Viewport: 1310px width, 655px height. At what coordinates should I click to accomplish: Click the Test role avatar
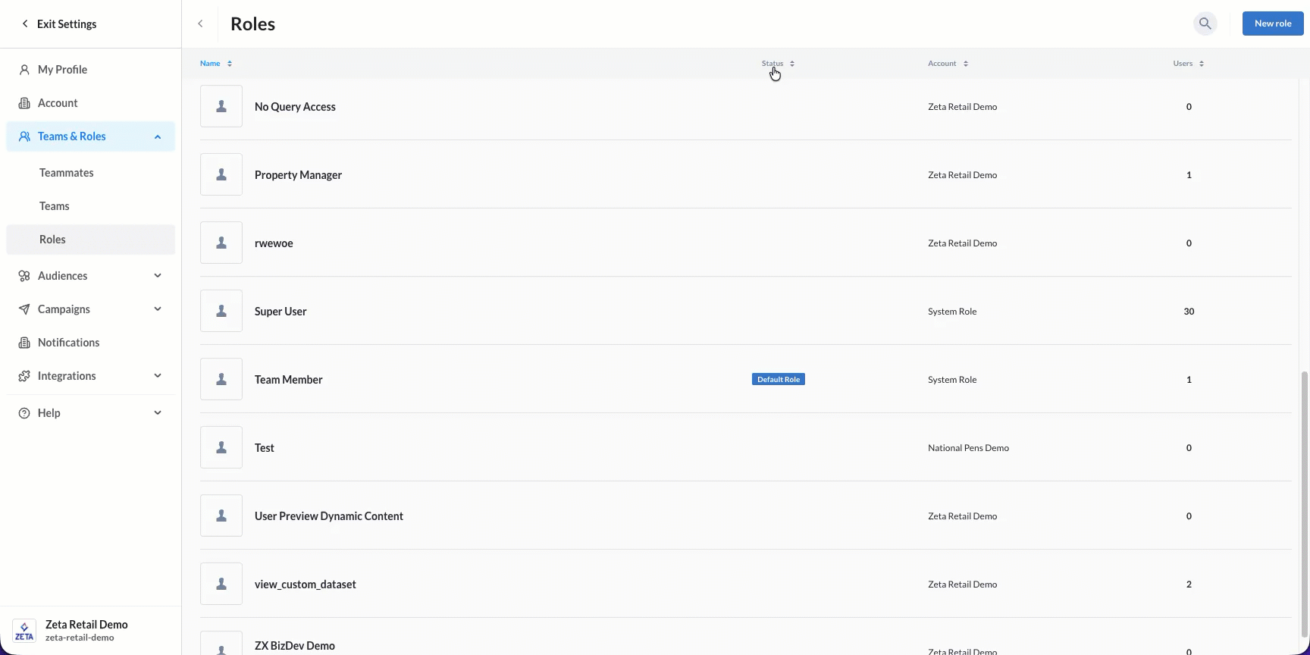click(221, 447)
